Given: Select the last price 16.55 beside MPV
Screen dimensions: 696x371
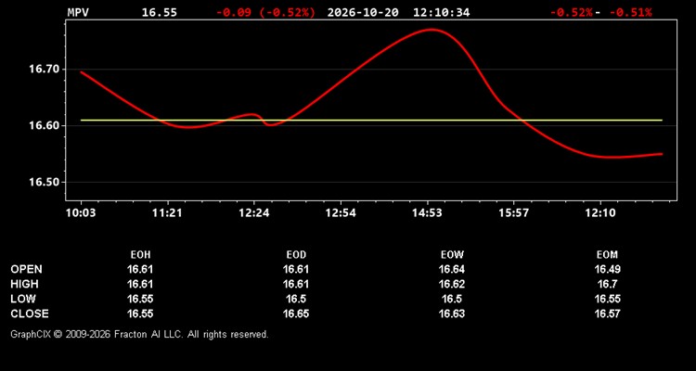Looking at the screenshot, I should tap(160, 12).
